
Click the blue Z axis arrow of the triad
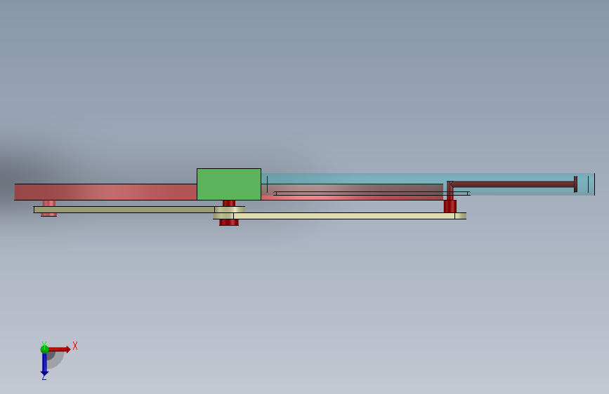click(44, 365)
